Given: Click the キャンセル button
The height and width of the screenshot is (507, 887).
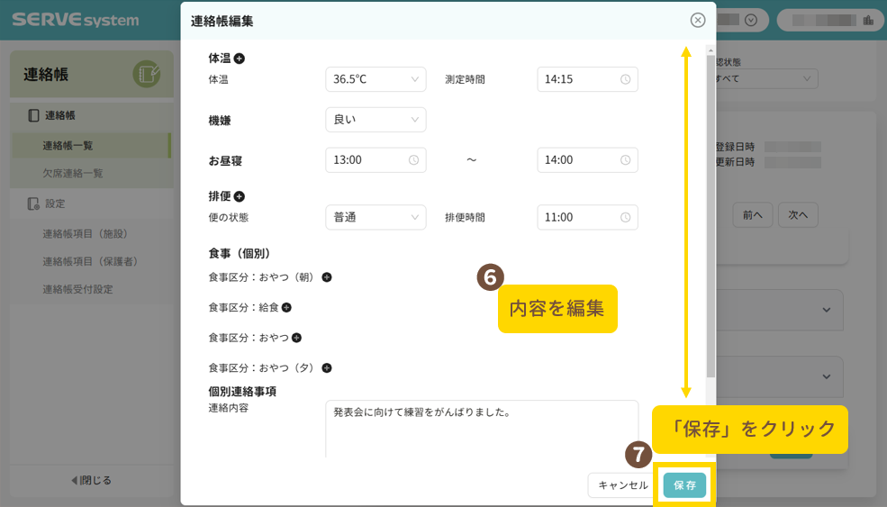Looking at the screenshot, I should pyautogui.click(x=622, y=485).
